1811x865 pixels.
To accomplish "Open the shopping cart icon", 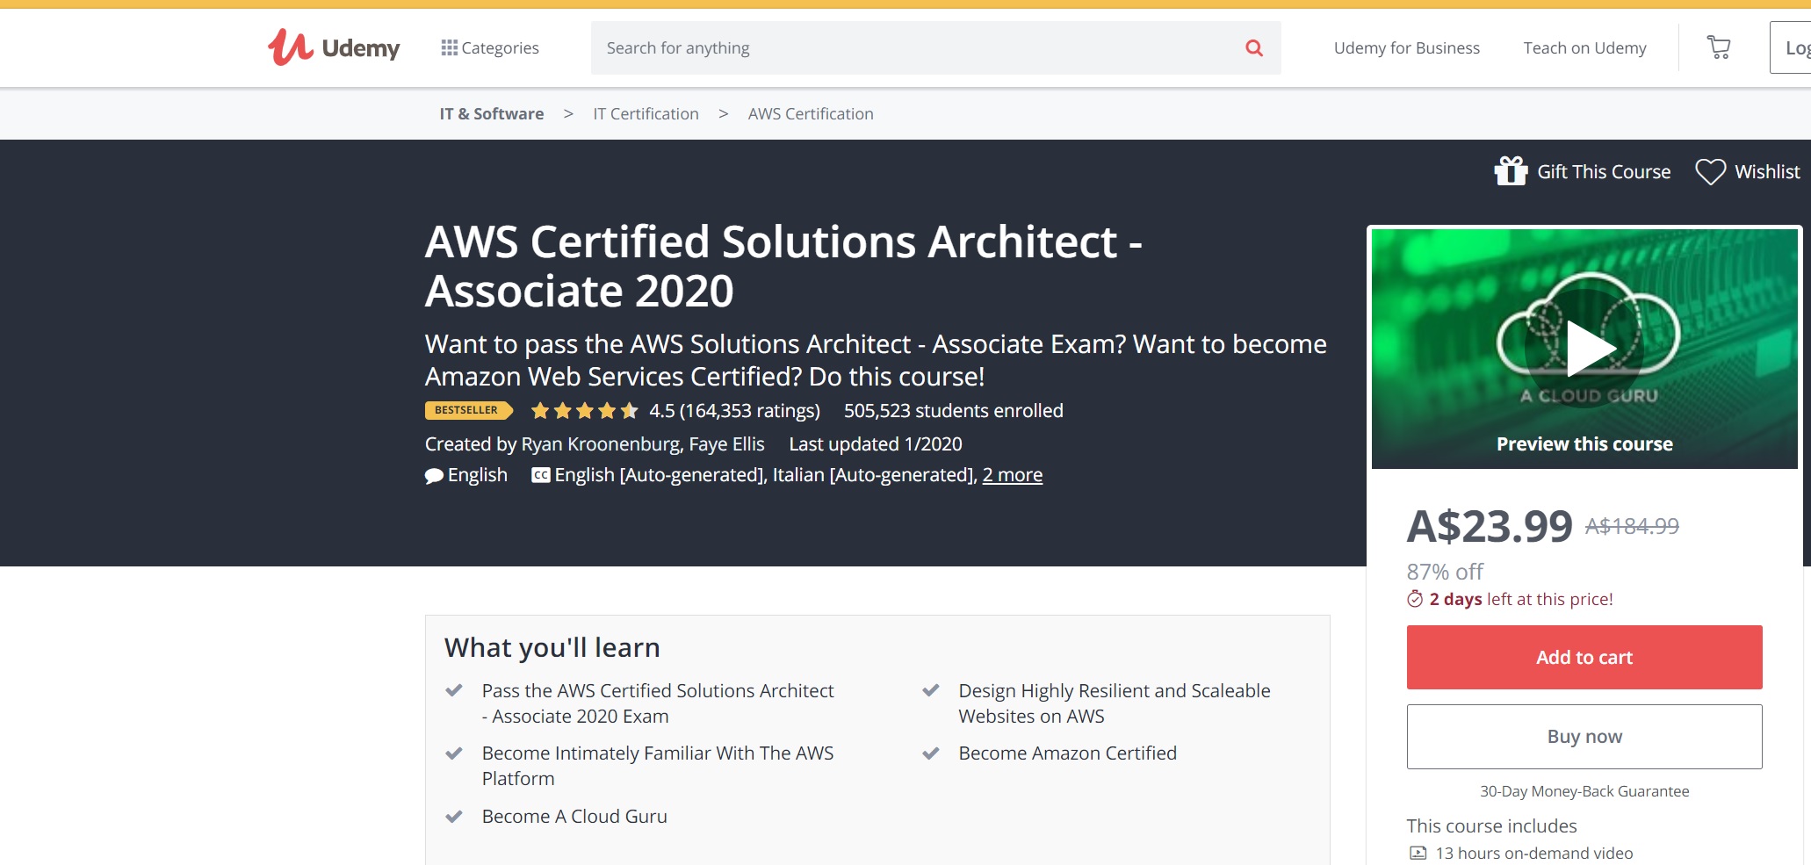I will tap(1719, 47).
